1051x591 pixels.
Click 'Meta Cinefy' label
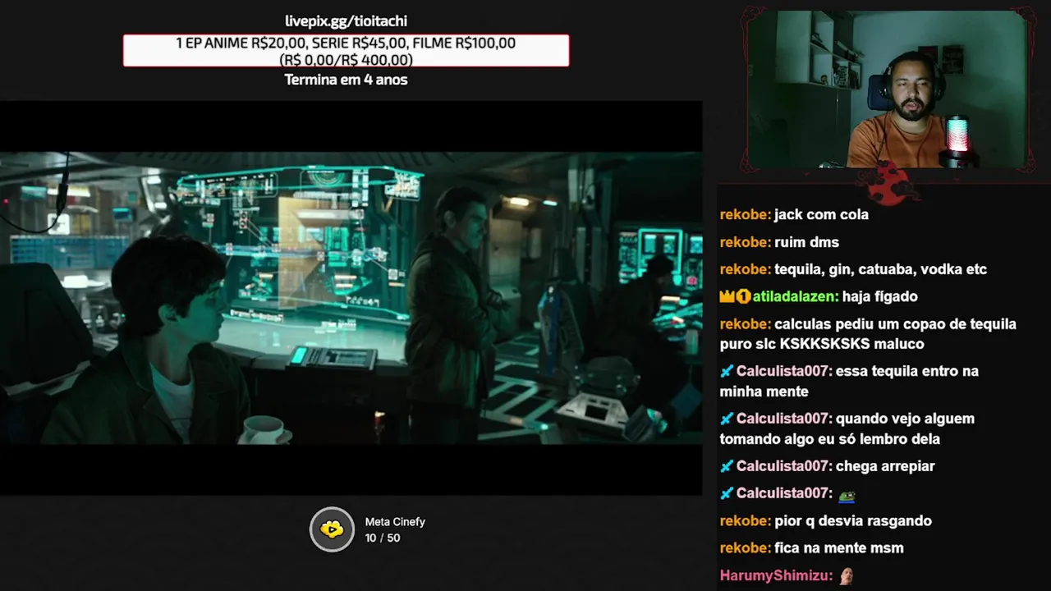[x=395, y=522]
